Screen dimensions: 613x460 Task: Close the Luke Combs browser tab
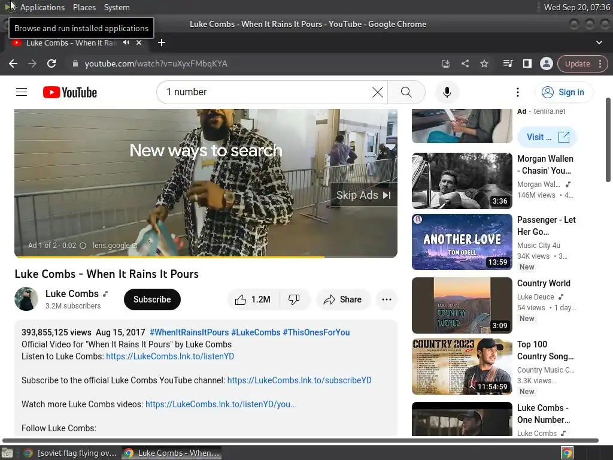click(139, 43)
